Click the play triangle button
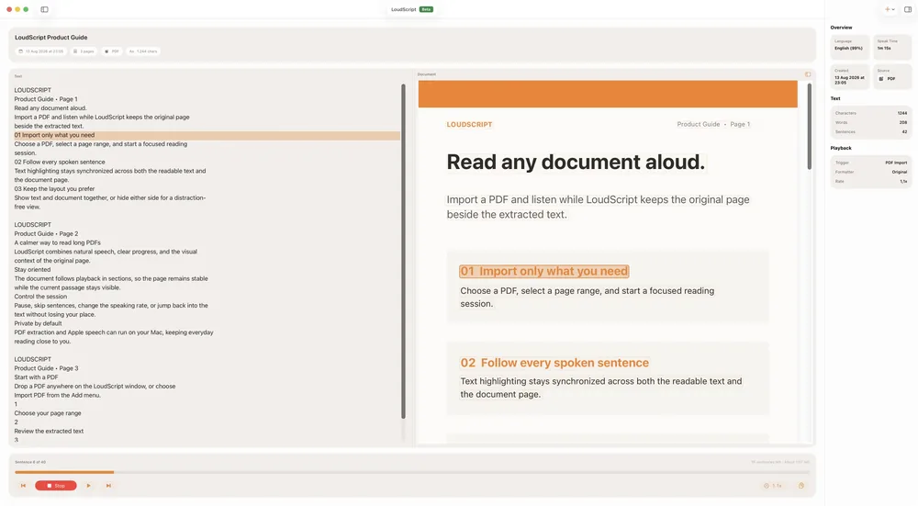This screenshot has width=918, height=506. (88, 486)
